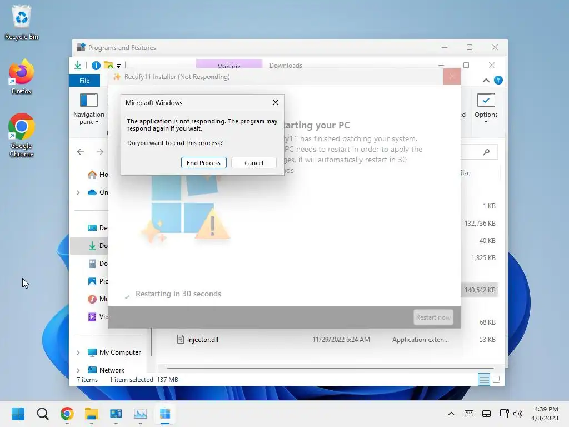Click End Process in the dialog
The image size is (569, 427).
pos(203,163)
